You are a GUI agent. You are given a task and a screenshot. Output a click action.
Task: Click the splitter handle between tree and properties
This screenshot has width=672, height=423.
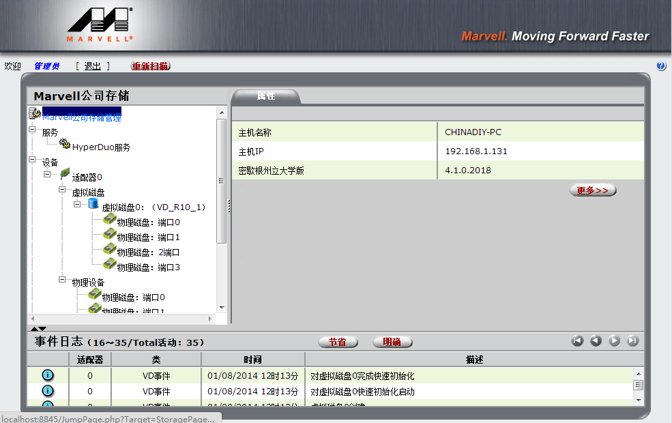pos(229,206)
